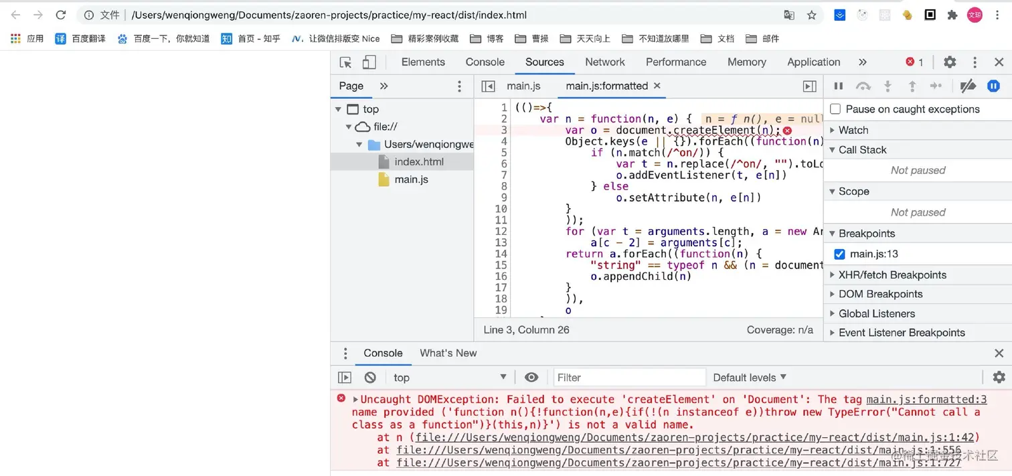Close the main.js:formatted tab
1012x476 pixels.
[x=657, y=86]
